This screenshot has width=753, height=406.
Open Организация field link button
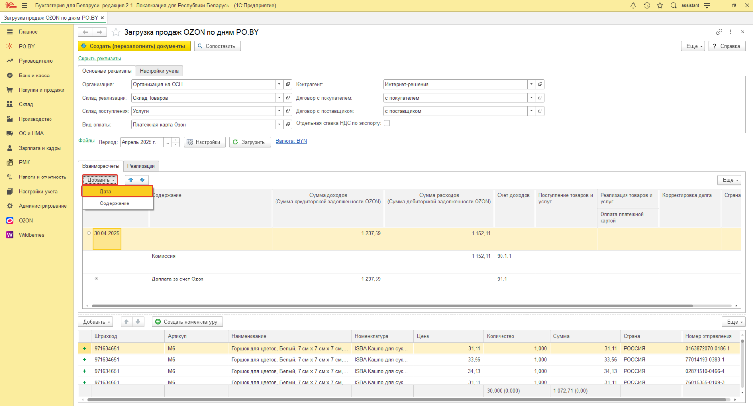pos(288,84)
